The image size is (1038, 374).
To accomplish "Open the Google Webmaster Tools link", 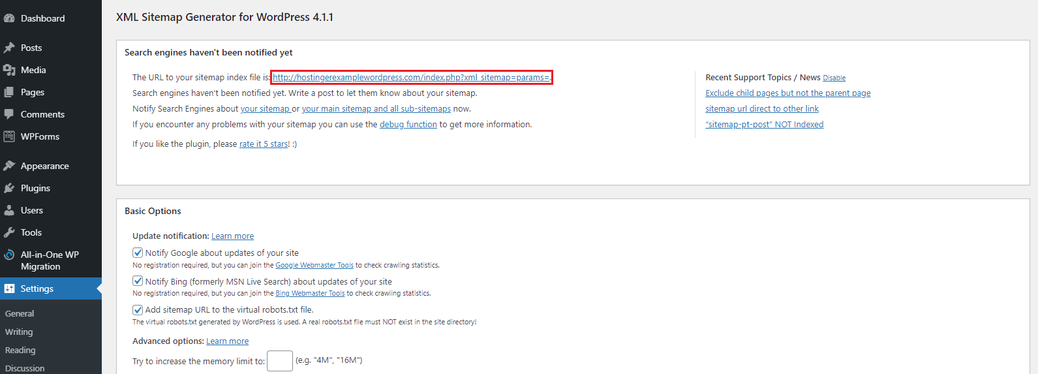I will [314, 266].
